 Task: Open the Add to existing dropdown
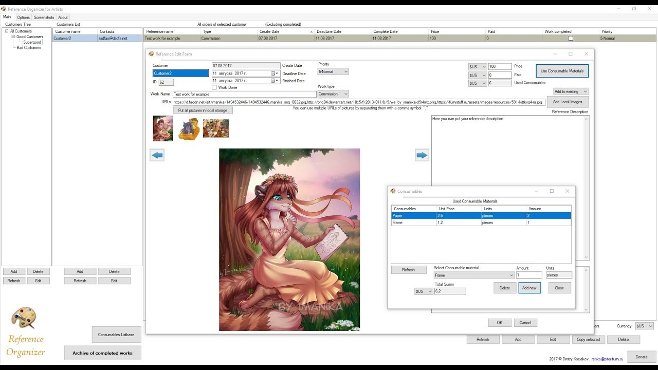pyautogui.click(x=570, y=91)
